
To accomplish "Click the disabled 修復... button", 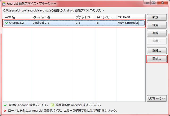I will 157,41.
